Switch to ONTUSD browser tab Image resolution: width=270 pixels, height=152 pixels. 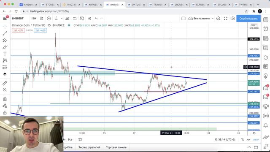[136, 5]
